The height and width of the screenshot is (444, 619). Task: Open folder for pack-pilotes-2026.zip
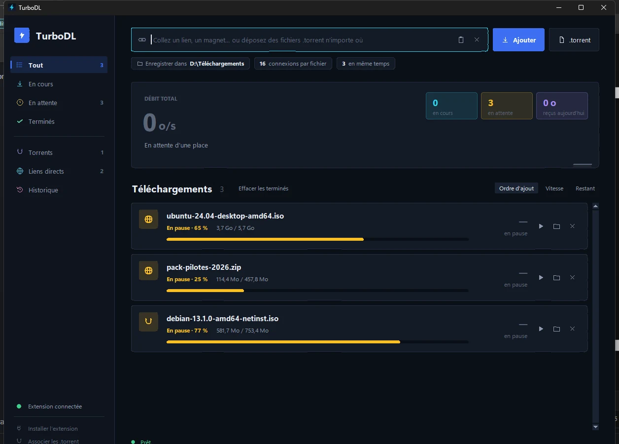pyautogui.click(x=556, y=277)
